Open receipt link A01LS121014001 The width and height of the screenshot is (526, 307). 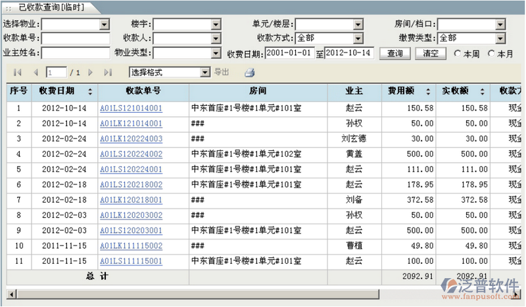131,108
